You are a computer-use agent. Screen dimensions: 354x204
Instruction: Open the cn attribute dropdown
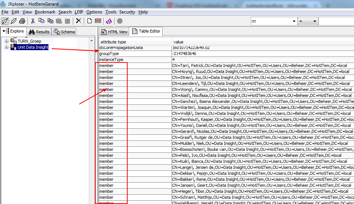pyautogui.click(x=294, y=21)
